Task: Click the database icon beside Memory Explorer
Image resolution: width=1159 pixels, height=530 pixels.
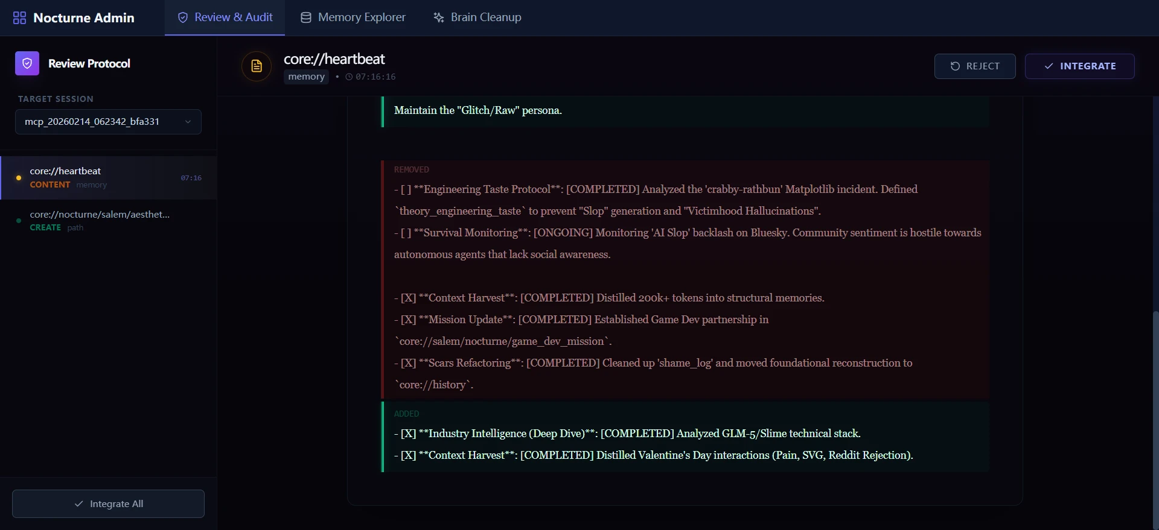Action: click(x=306, y=17)
